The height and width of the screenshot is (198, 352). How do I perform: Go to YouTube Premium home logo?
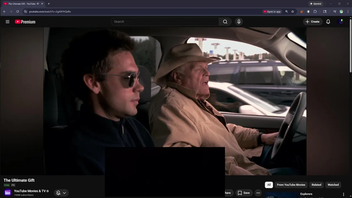click(x=25, y=22)
